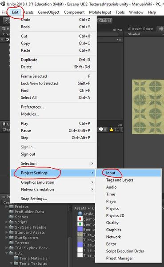Expand the Selection submenu

[54, 164]
